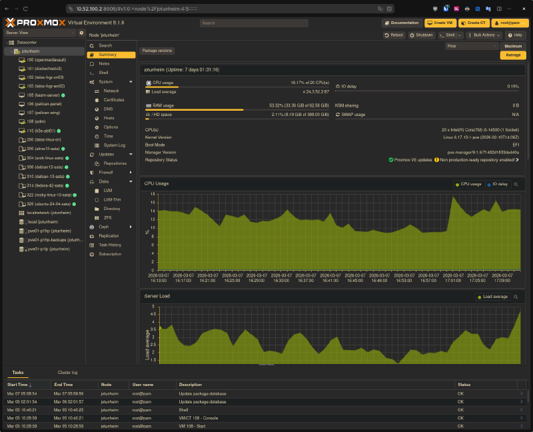This screenshot has width=533, height=432.
Task: Open the Replication panel
Action: click(108, 235)
